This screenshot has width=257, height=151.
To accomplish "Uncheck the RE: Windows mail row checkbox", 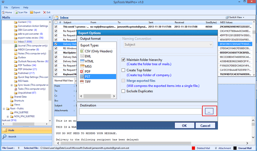I will (x=56, y=48).
